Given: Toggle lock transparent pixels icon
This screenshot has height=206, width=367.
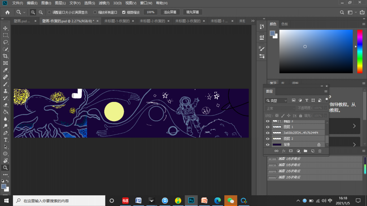Looking at the screenshot, I should coord(277,116).
